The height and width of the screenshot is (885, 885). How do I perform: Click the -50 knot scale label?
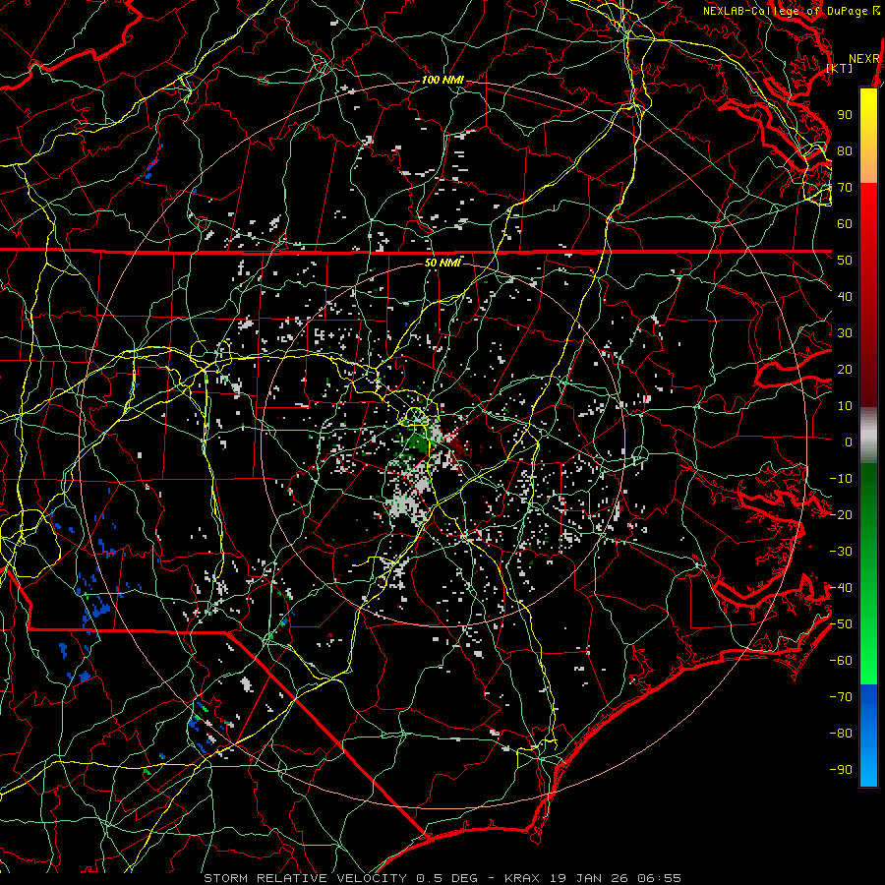(841, 624)
